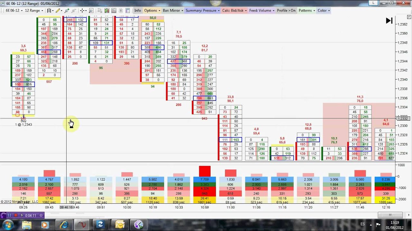412x231 pixels.
Task: Click the 7.709 volume cell at 10:59
Action: [205, 179]
